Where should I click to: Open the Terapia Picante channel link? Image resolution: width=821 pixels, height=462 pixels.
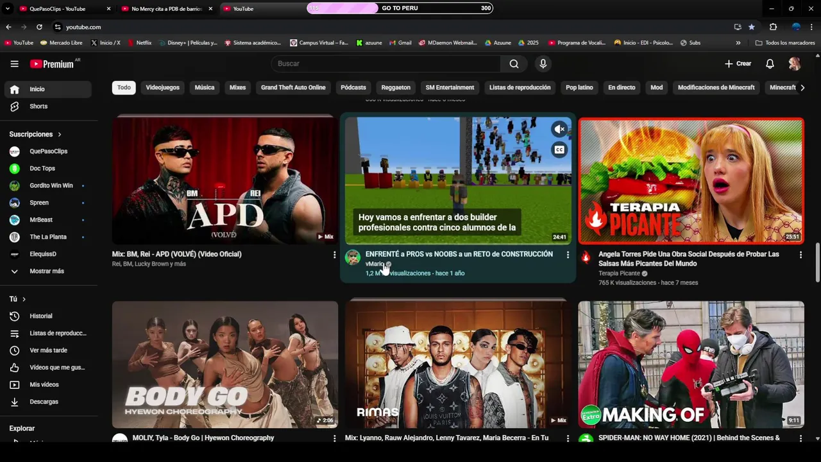[x=619, y=273]
